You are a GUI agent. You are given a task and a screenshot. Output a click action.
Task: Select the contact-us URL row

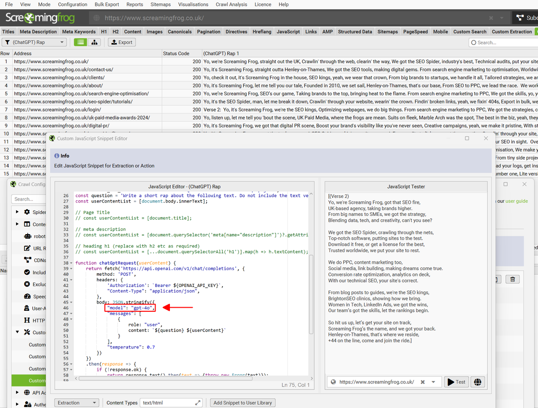[x=269, y=69]
